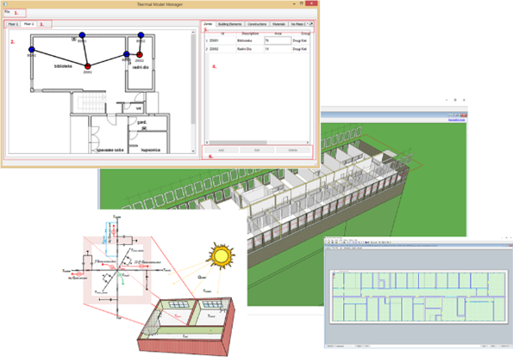Click the Thermal Model Manager title bar icon
Viewport: 513px width, 362px height.
pos(5,4)
